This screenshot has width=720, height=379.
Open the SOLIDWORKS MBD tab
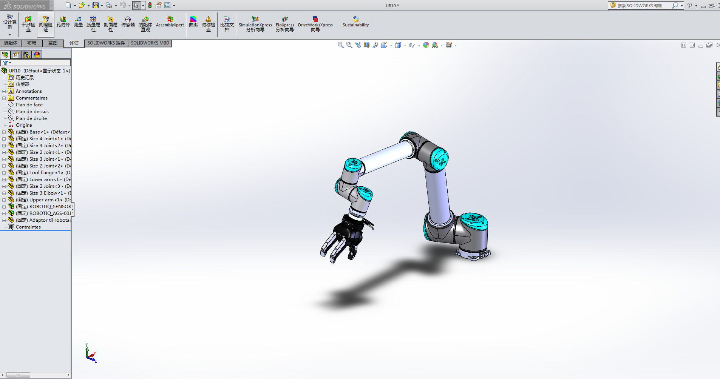pos(150,43)
